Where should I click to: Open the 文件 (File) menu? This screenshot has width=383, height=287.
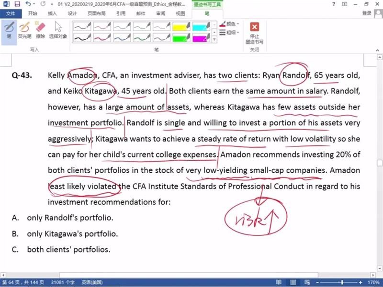[x=11, y=13]
